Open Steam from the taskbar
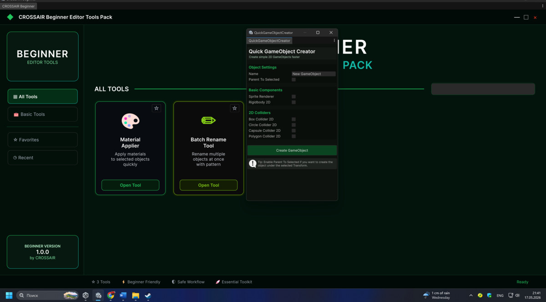This screenshot has height=302, width=546. click(x=148, y=295)
